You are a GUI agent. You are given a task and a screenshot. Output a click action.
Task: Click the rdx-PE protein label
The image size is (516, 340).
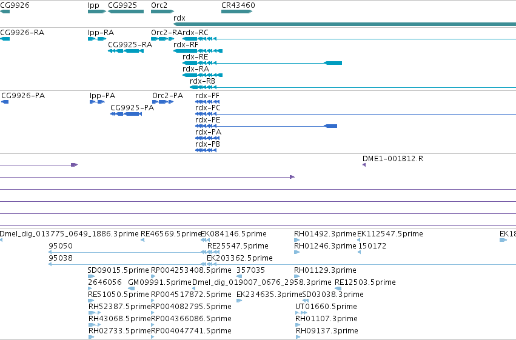[x=207, y=120]
